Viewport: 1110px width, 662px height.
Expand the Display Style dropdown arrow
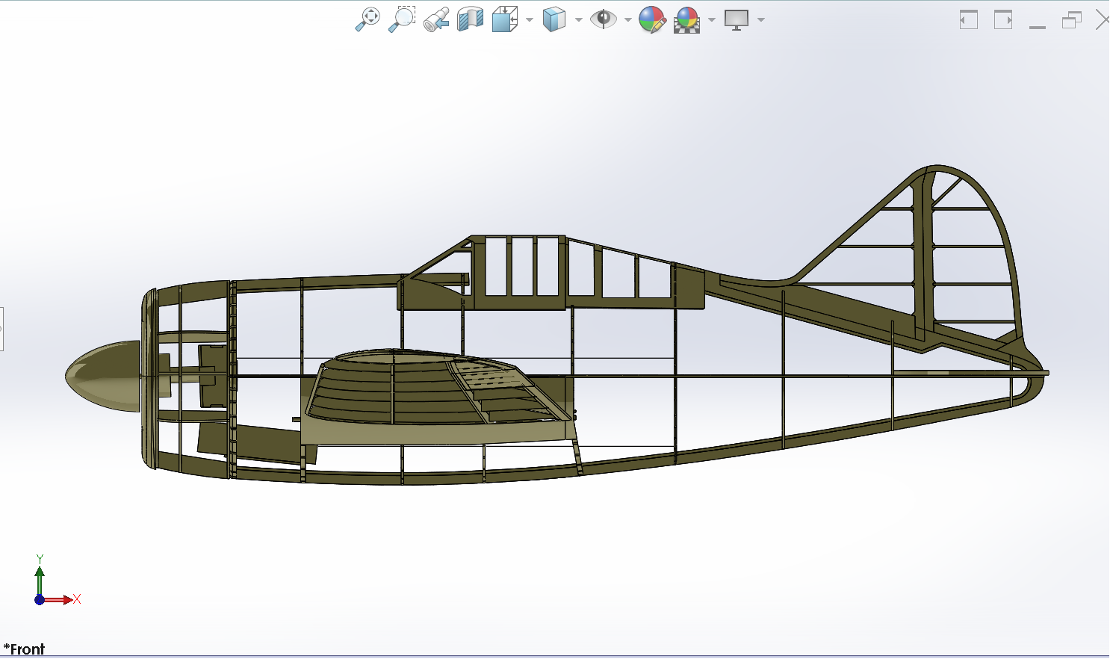click(579, 19)
